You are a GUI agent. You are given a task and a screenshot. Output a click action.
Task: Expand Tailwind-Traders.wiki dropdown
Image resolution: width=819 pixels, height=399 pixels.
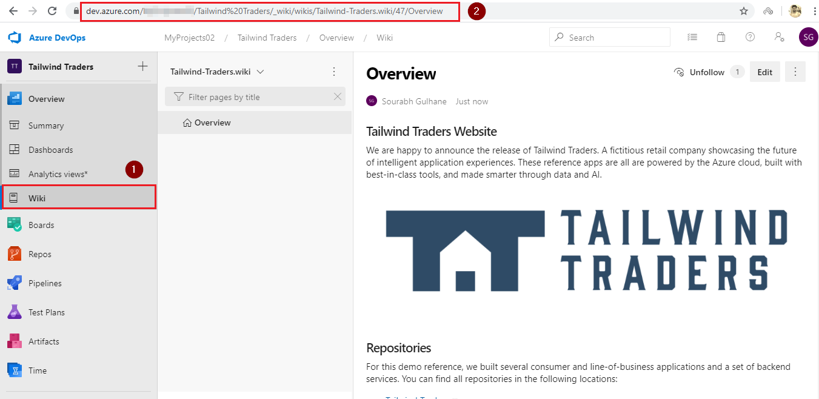pos(217,72)
